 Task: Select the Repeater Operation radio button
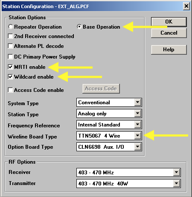11,26
